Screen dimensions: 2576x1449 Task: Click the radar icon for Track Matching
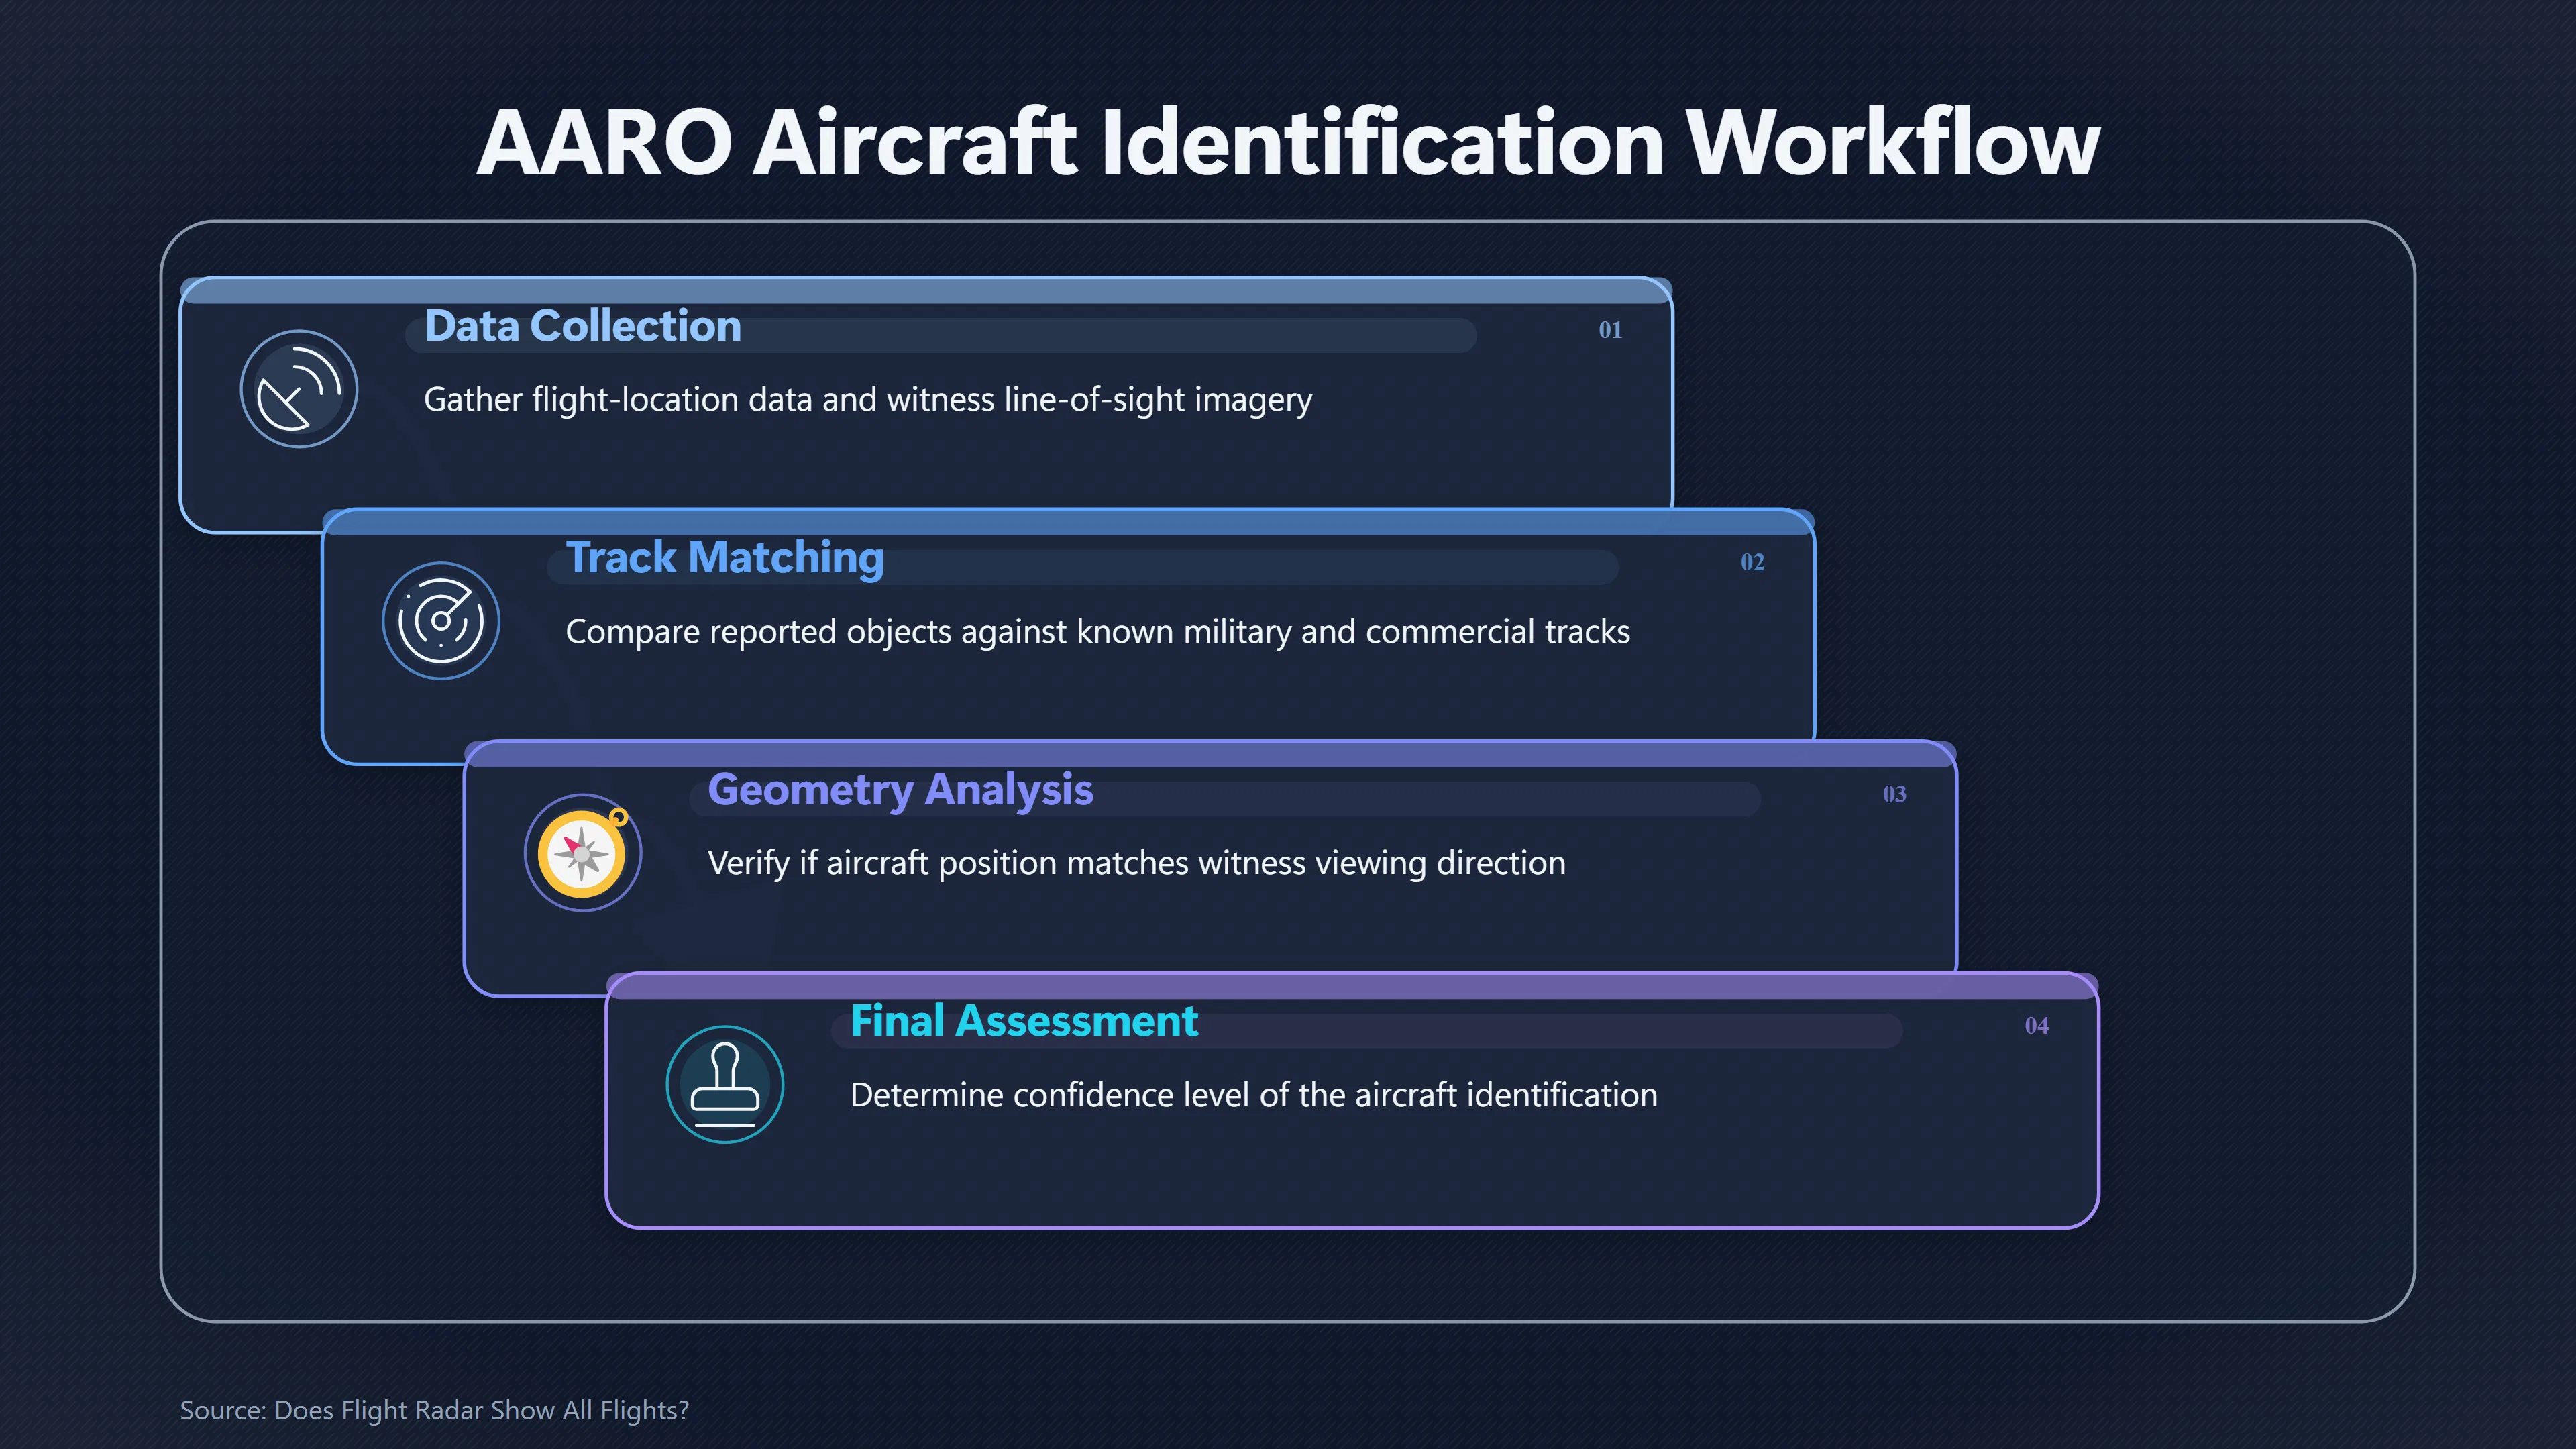click(x=441, y=621)
